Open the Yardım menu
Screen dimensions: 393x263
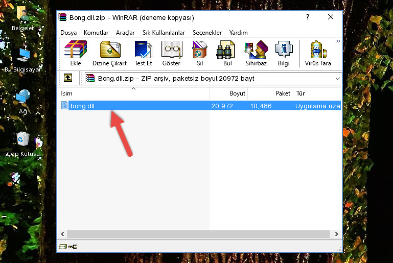tap(238, 33)
